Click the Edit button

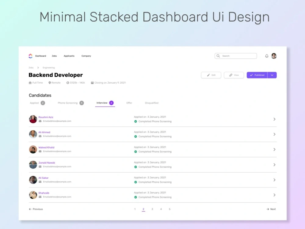coord(211,75)
